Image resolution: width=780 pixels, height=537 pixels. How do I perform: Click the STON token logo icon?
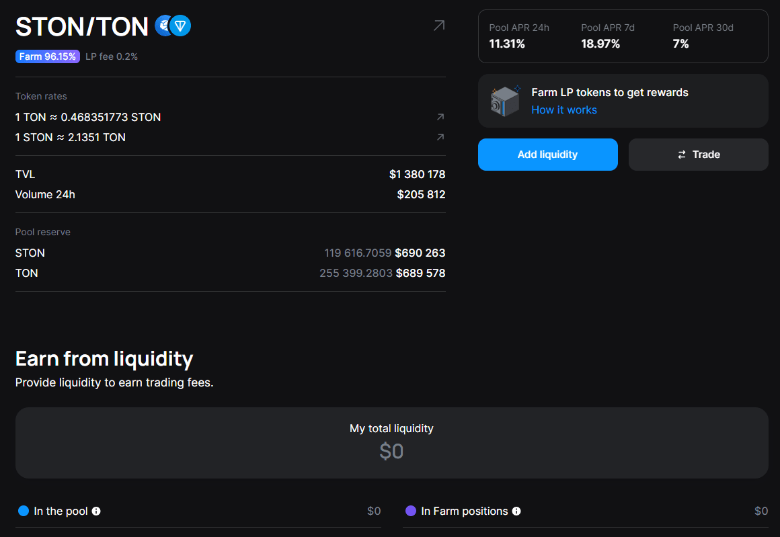point(163,26)
